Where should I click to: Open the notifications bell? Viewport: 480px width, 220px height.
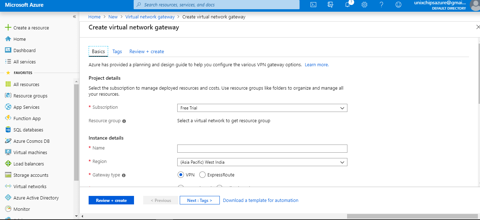click(x=348, y=5)
